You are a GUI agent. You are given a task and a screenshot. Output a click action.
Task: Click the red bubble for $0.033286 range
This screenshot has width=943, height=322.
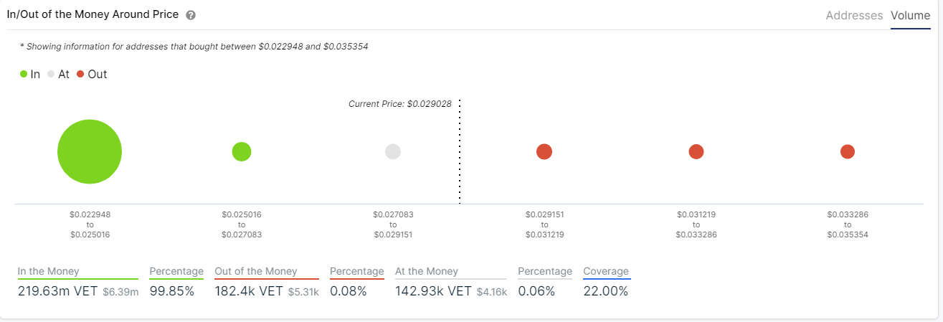[848, 151]
